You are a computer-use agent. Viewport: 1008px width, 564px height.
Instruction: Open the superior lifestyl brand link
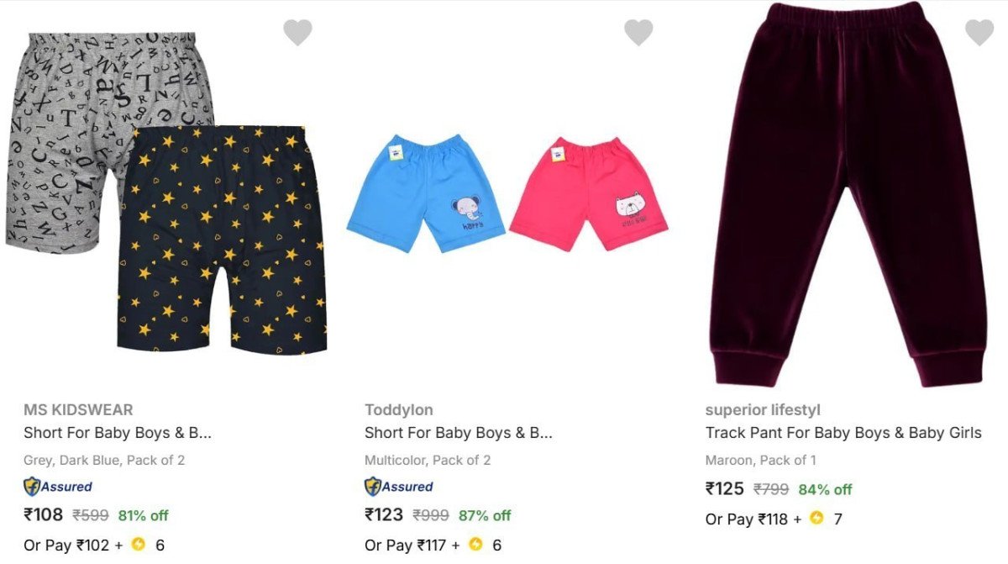(x=763, y=409)
